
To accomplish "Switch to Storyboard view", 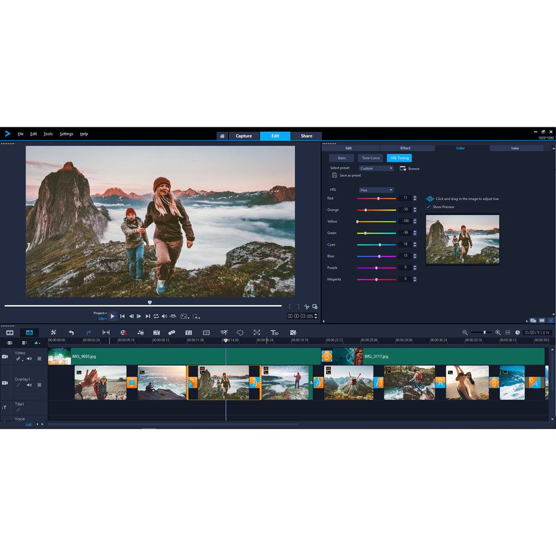I will click(9, 332).
